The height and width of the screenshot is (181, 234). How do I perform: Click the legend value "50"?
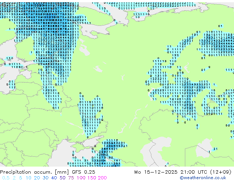click(x=62, y=178)
